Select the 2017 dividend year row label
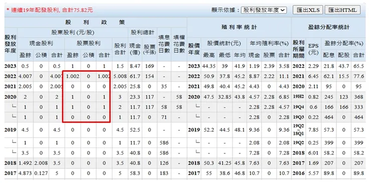 10,173
